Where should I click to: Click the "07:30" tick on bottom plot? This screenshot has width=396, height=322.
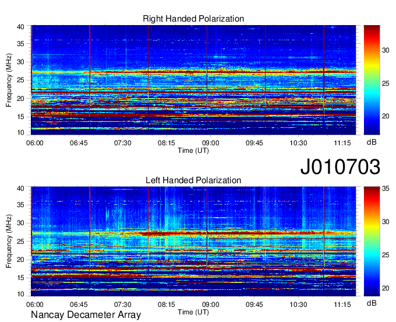click(x=122, y=304)
